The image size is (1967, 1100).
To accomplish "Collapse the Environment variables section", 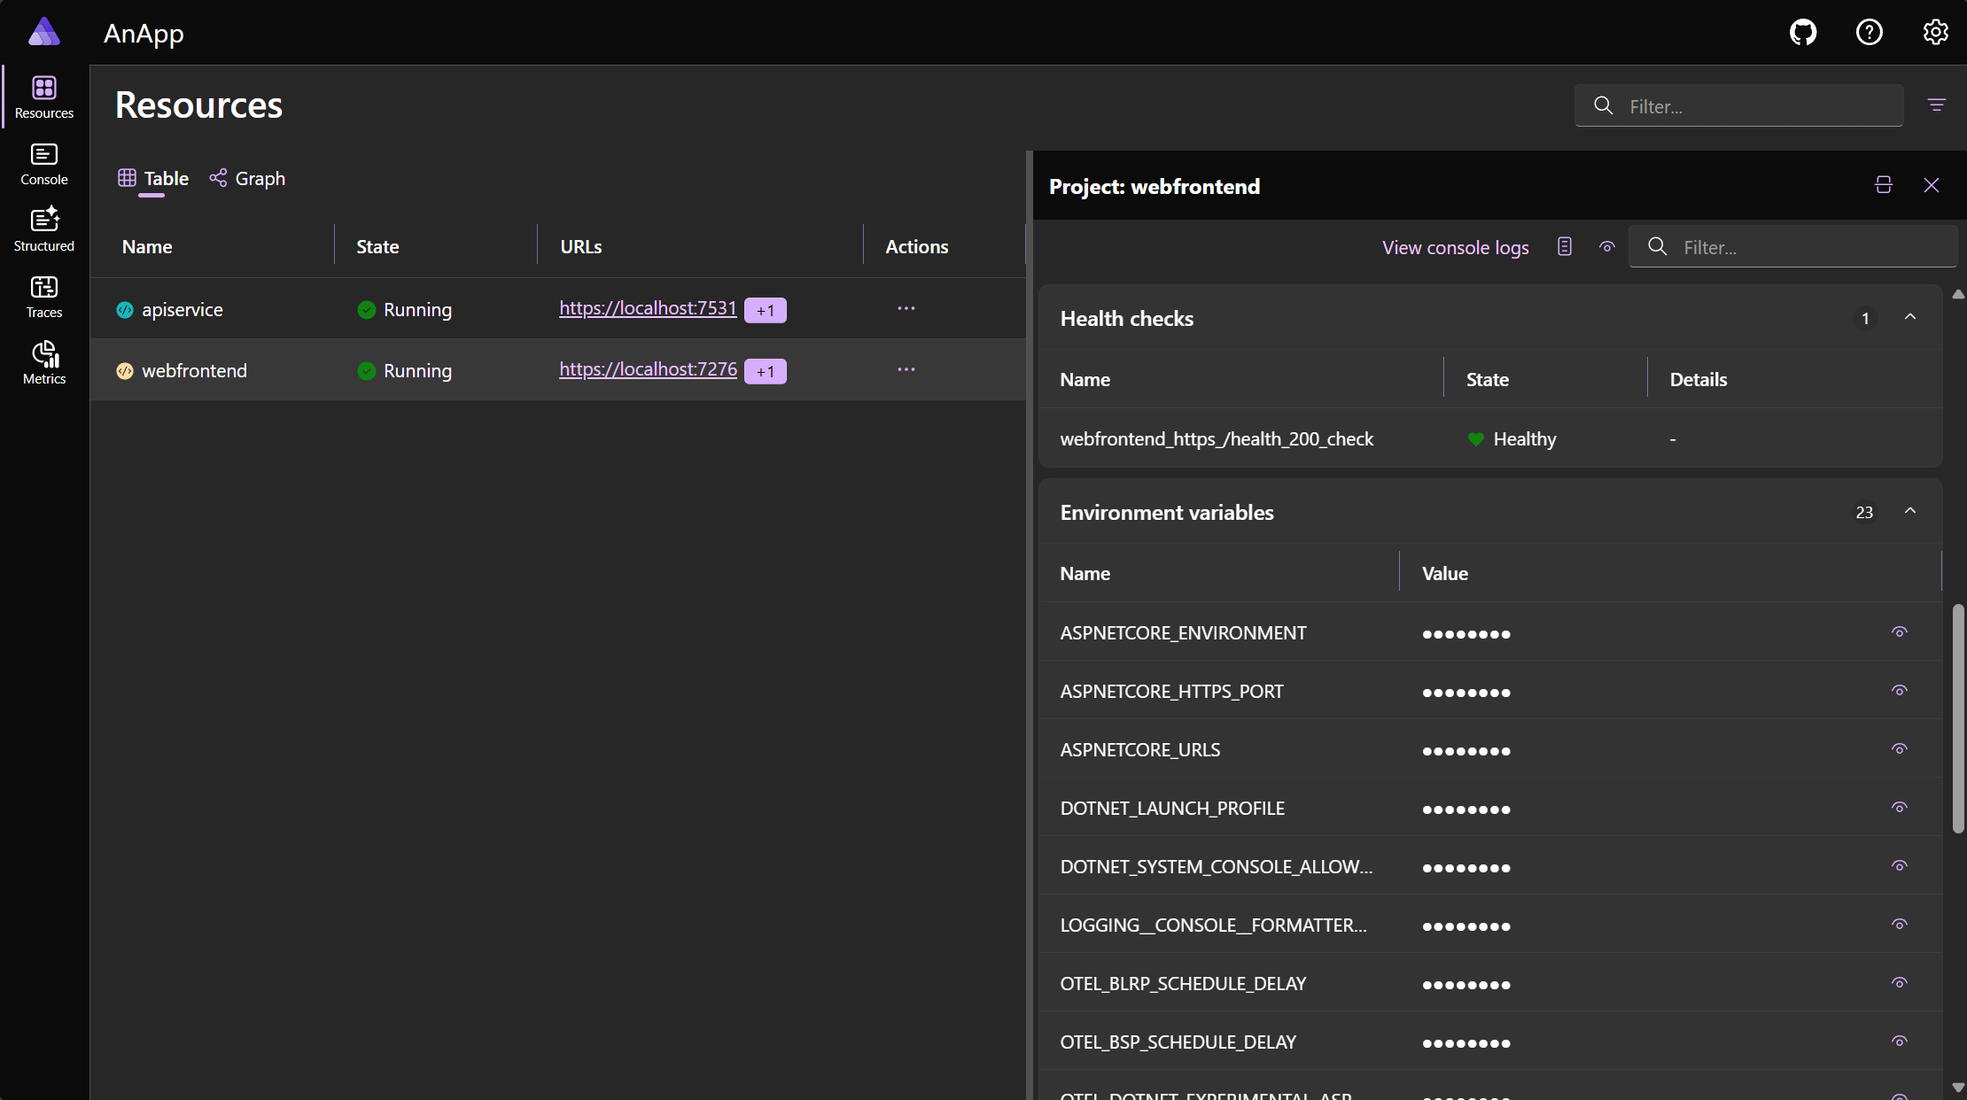I will tap(1910, 511).
